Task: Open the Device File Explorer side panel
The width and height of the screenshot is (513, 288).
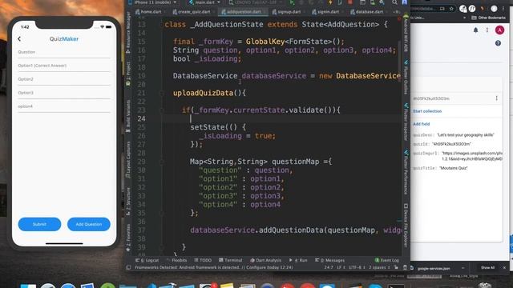Action: tap(406, 226)
